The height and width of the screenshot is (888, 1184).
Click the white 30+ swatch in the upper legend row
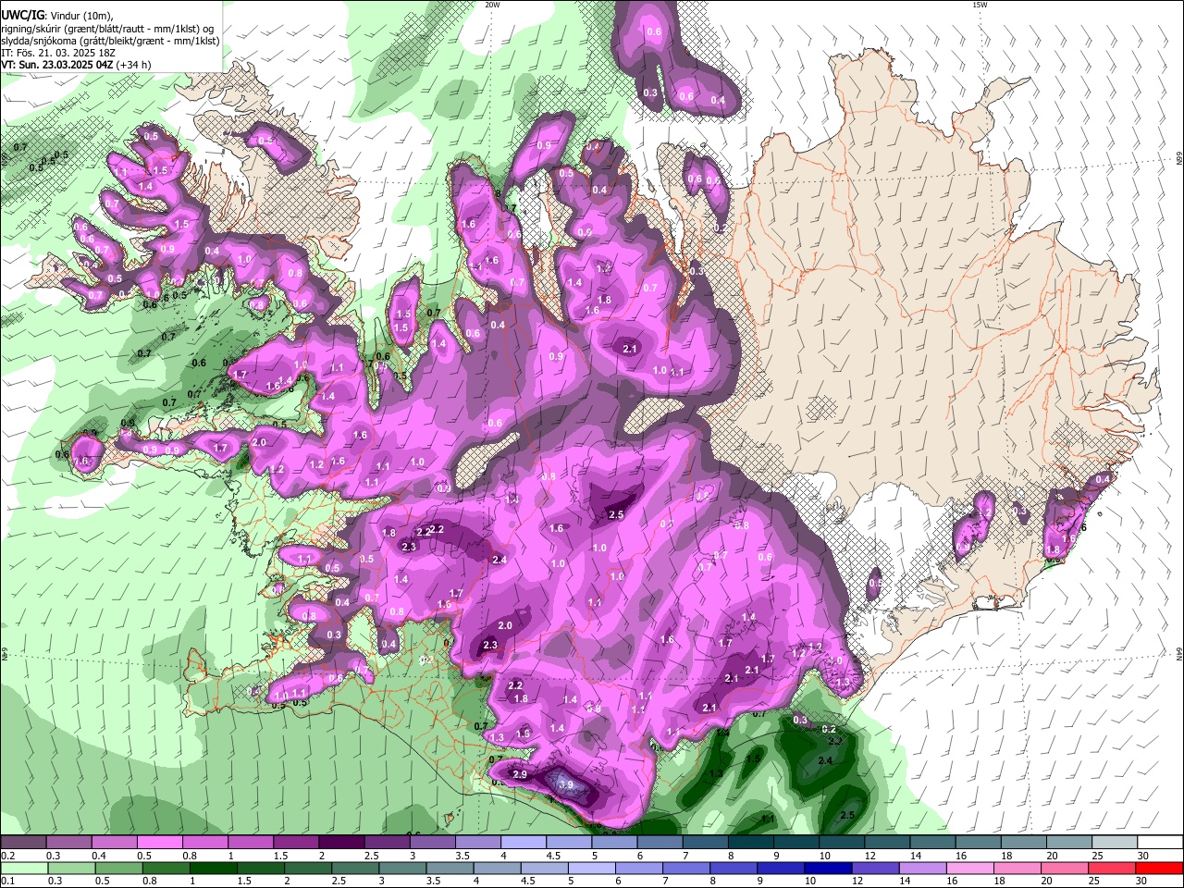coord(1161,843)
